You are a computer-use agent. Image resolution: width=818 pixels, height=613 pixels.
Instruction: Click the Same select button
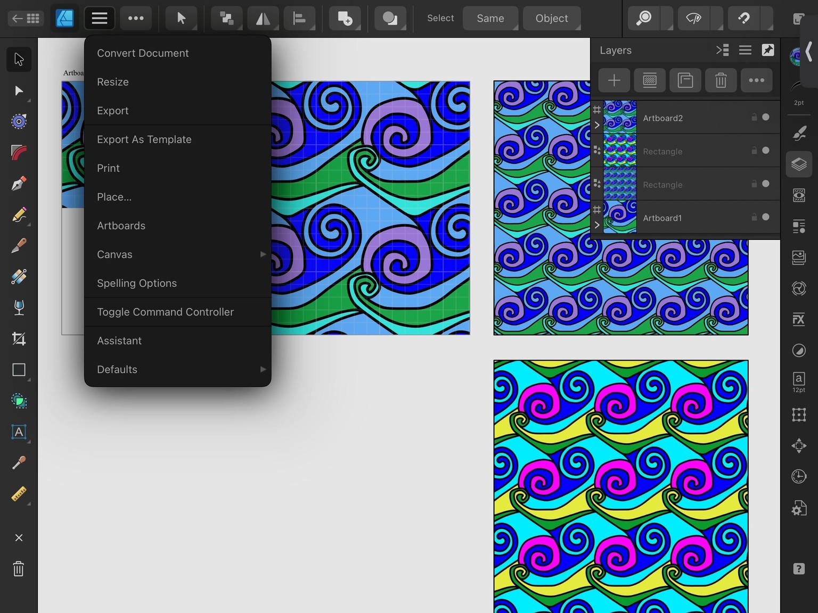(x=490, y=19)
